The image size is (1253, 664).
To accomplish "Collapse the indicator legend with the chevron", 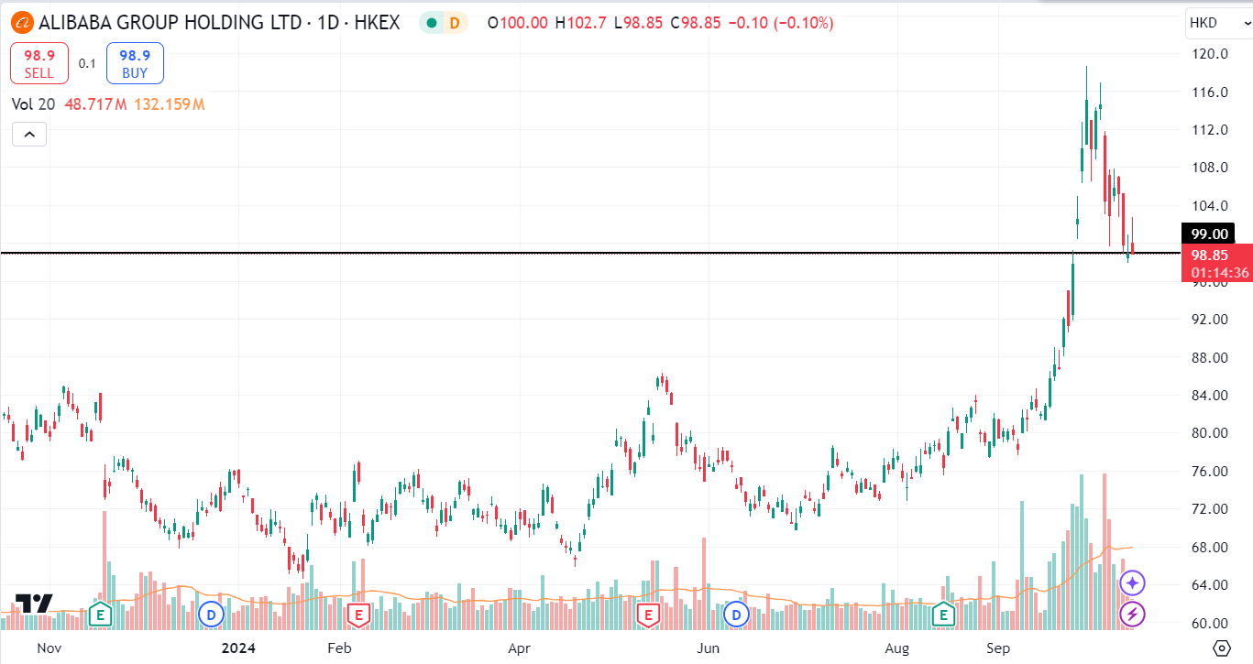I will [29, 135].
